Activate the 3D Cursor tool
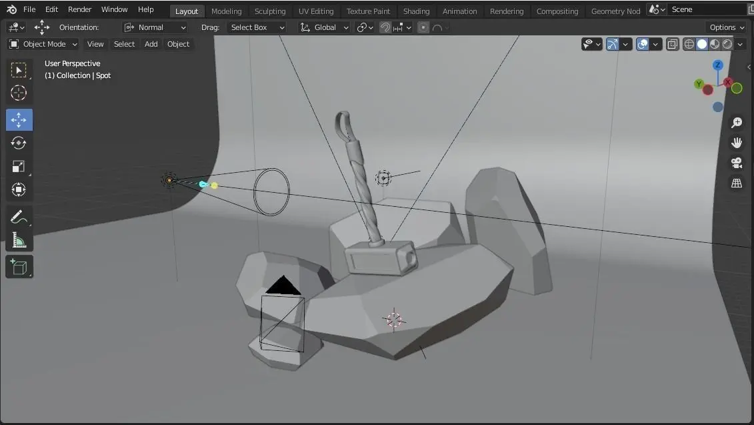The height and width of the screenshot is (425, 754). [x=19, y=93]
